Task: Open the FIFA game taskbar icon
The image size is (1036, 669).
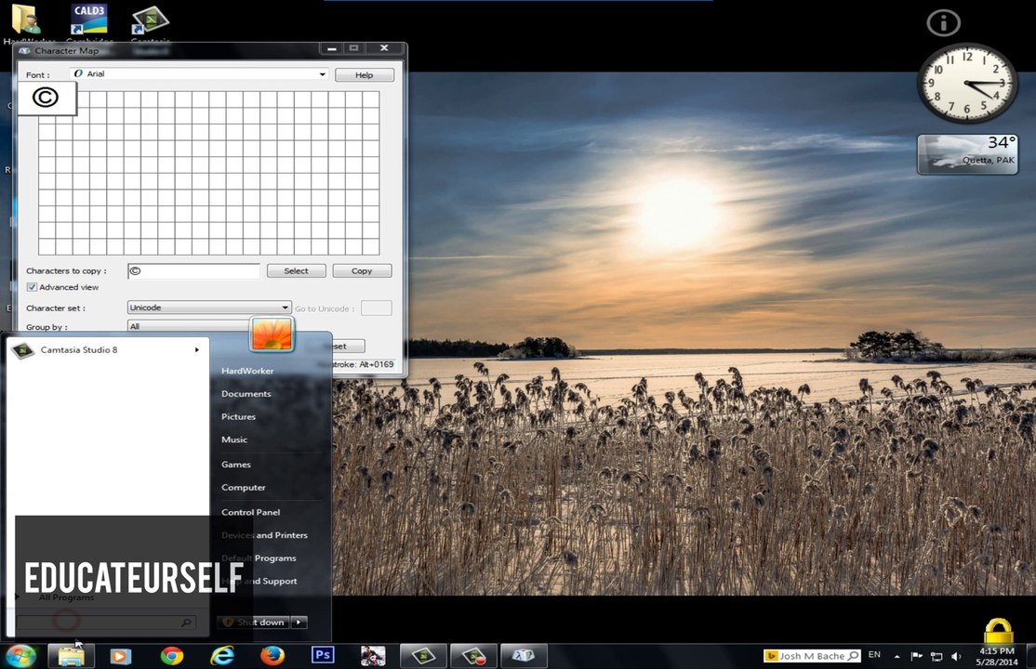Action: pyautogui.click(x=373, y=656)
